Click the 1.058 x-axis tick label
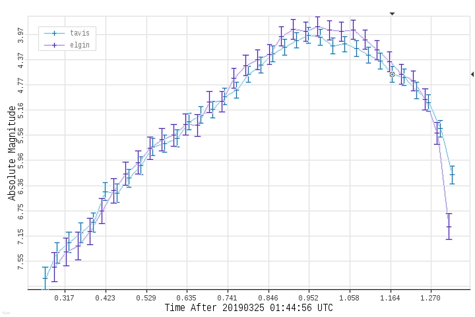 click(x=349, y=298)
